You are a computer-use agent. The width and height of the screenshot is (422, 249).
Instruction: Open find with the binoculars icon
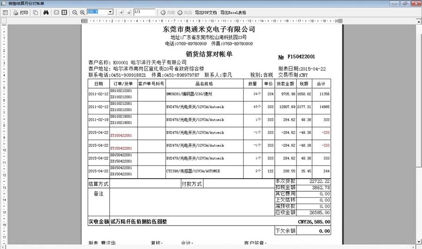[x=46, y=12]
